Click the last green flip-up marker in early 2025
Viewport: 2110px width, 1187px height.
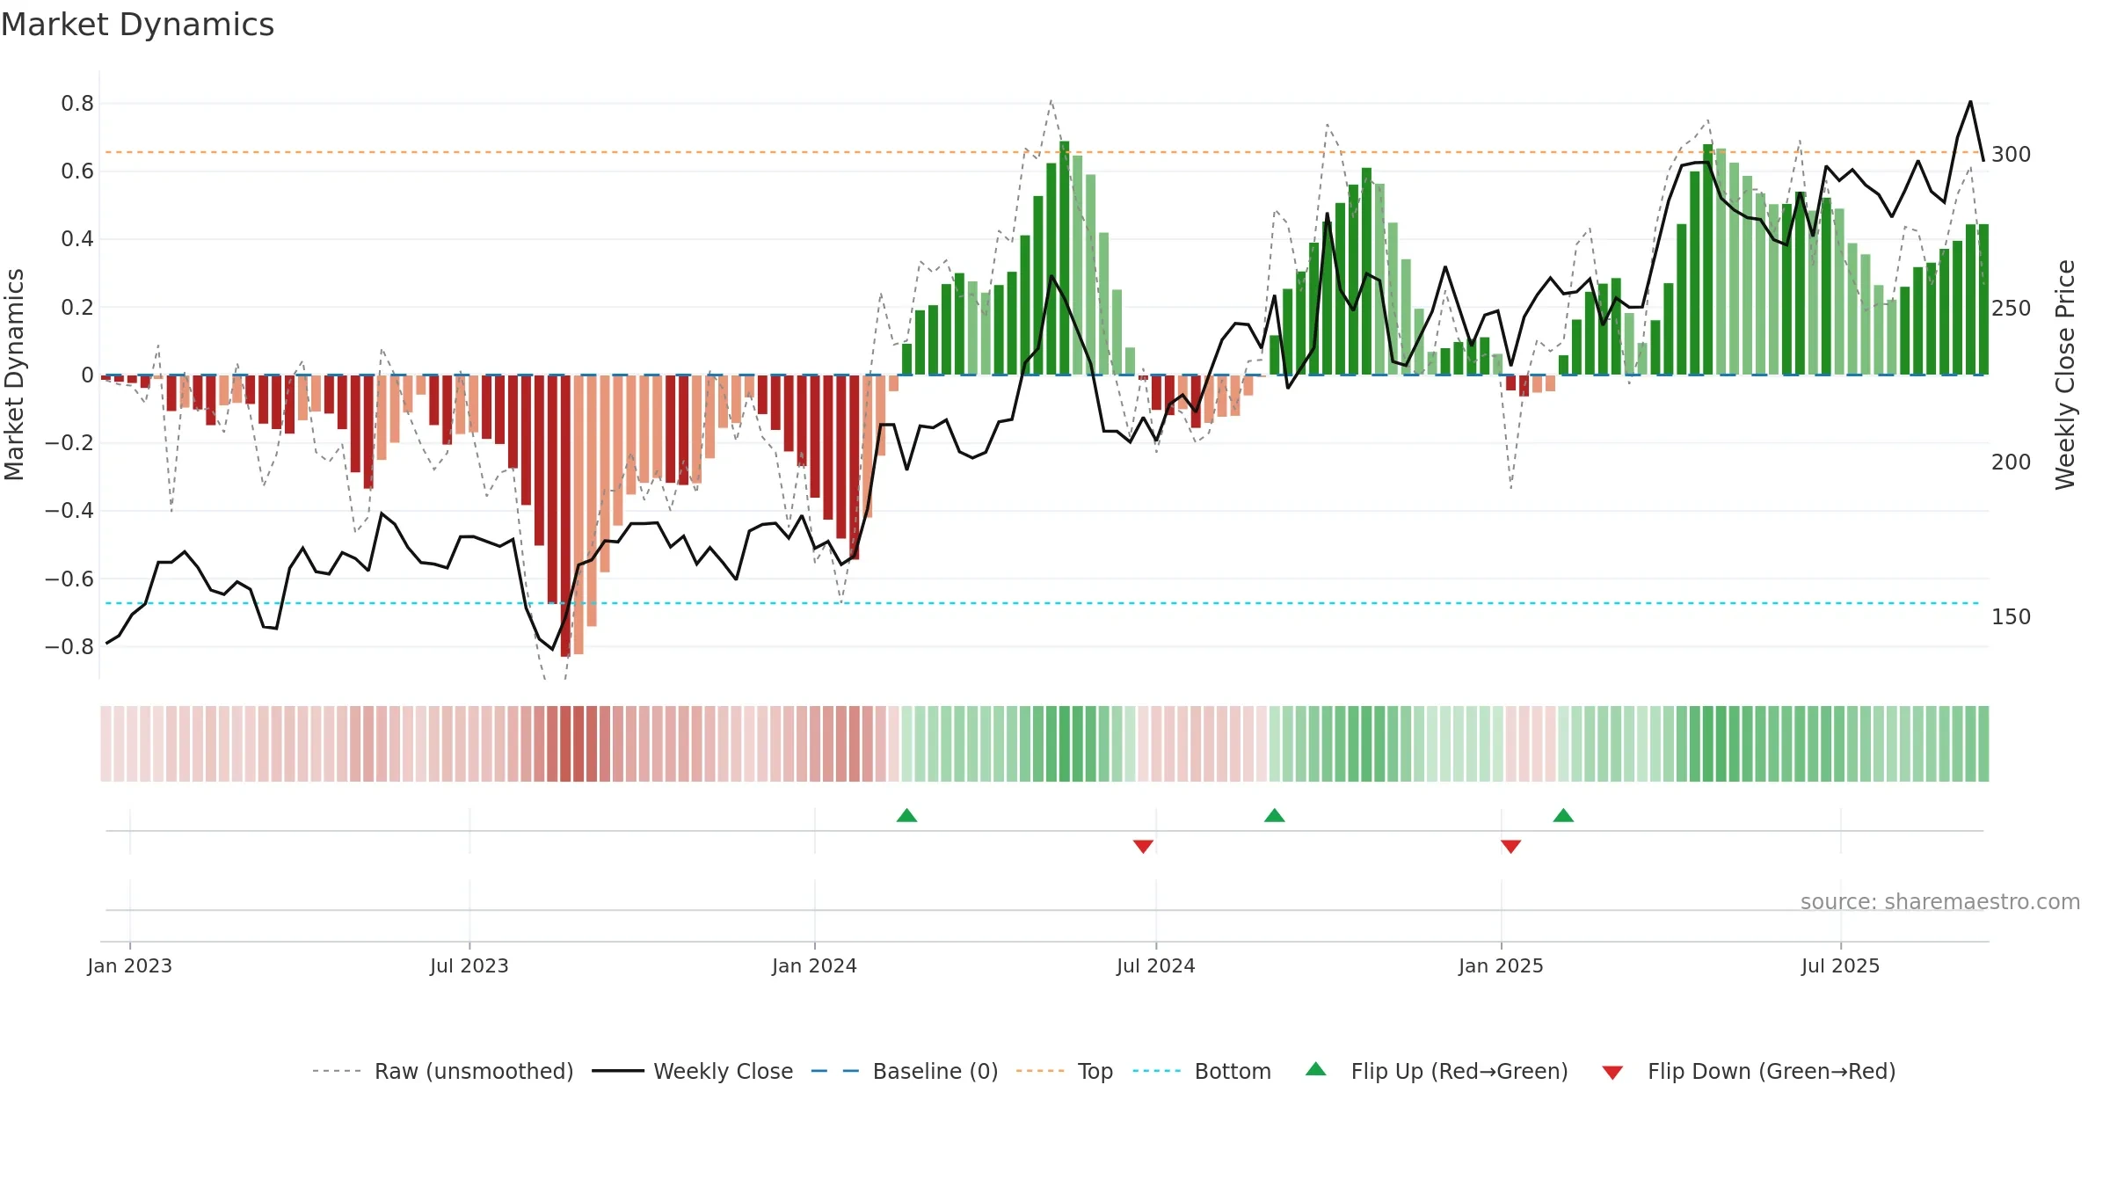[x=1563, y=815]
